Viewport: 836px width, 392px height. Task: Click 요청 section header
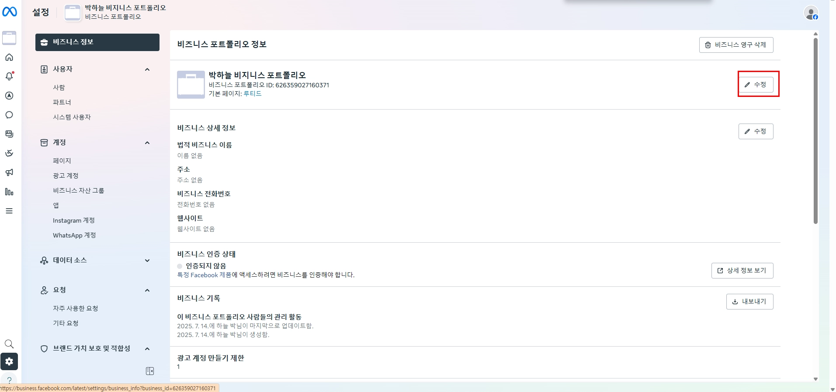59,290
